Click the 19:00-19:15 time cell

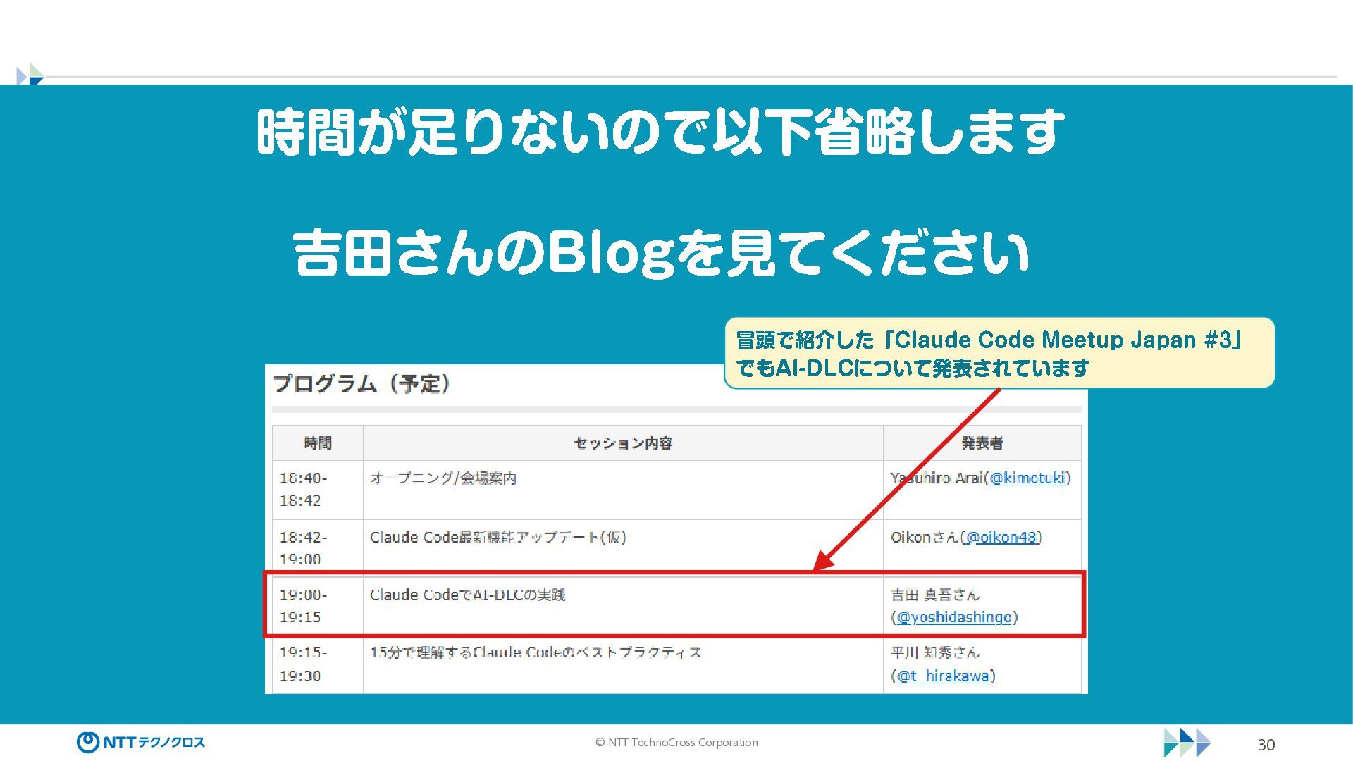303,606
